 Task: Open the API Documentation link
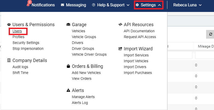pyautogui.click(x=139, y=31)
